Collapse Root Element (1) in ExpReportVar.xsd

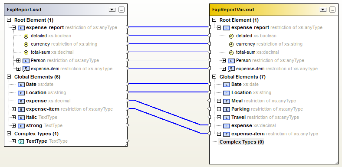(x=214, y=20)
